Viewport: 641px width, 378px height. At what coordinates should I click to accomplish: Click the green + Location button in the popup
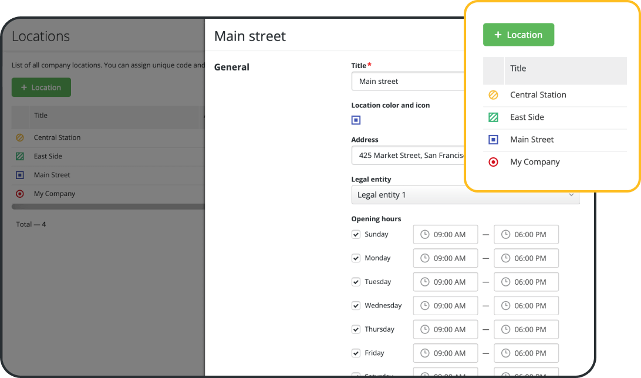coord(518,35)
